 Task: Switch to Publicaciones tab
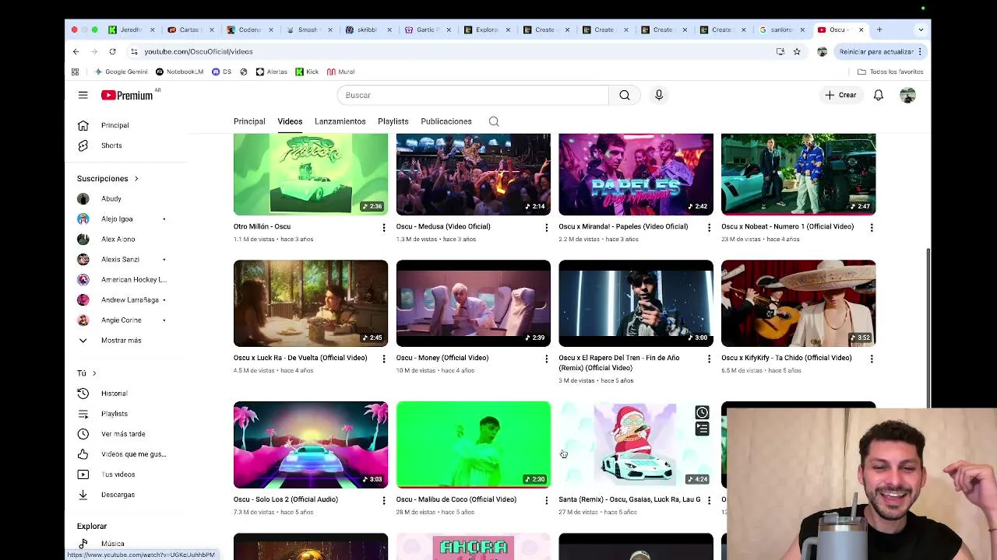click(x=446, y=121)
